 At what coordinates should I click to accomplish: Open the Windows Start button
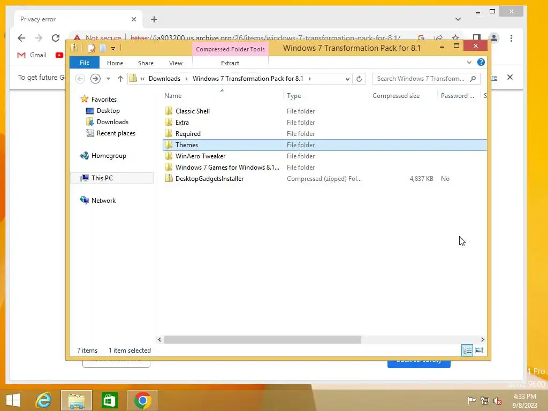pyautogui.click(x=13, y=400)
